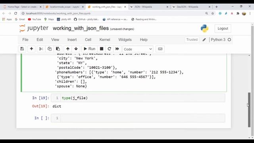Open the cell type Code dropdown
Image resolution: width=254 pixels, height=143 pixels.
138,49
